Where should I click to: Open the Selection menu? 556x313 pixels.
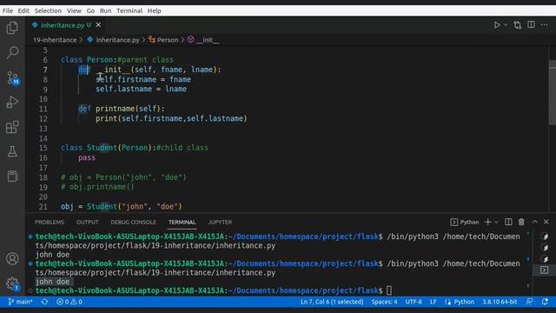48,10
